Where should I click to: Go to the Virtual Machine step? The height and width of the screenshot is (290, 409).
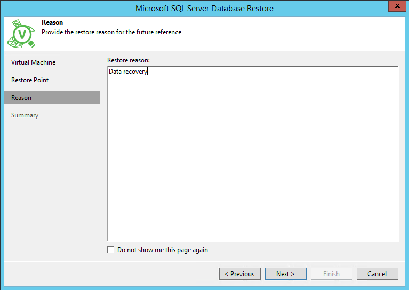click(x=34, y=62)
